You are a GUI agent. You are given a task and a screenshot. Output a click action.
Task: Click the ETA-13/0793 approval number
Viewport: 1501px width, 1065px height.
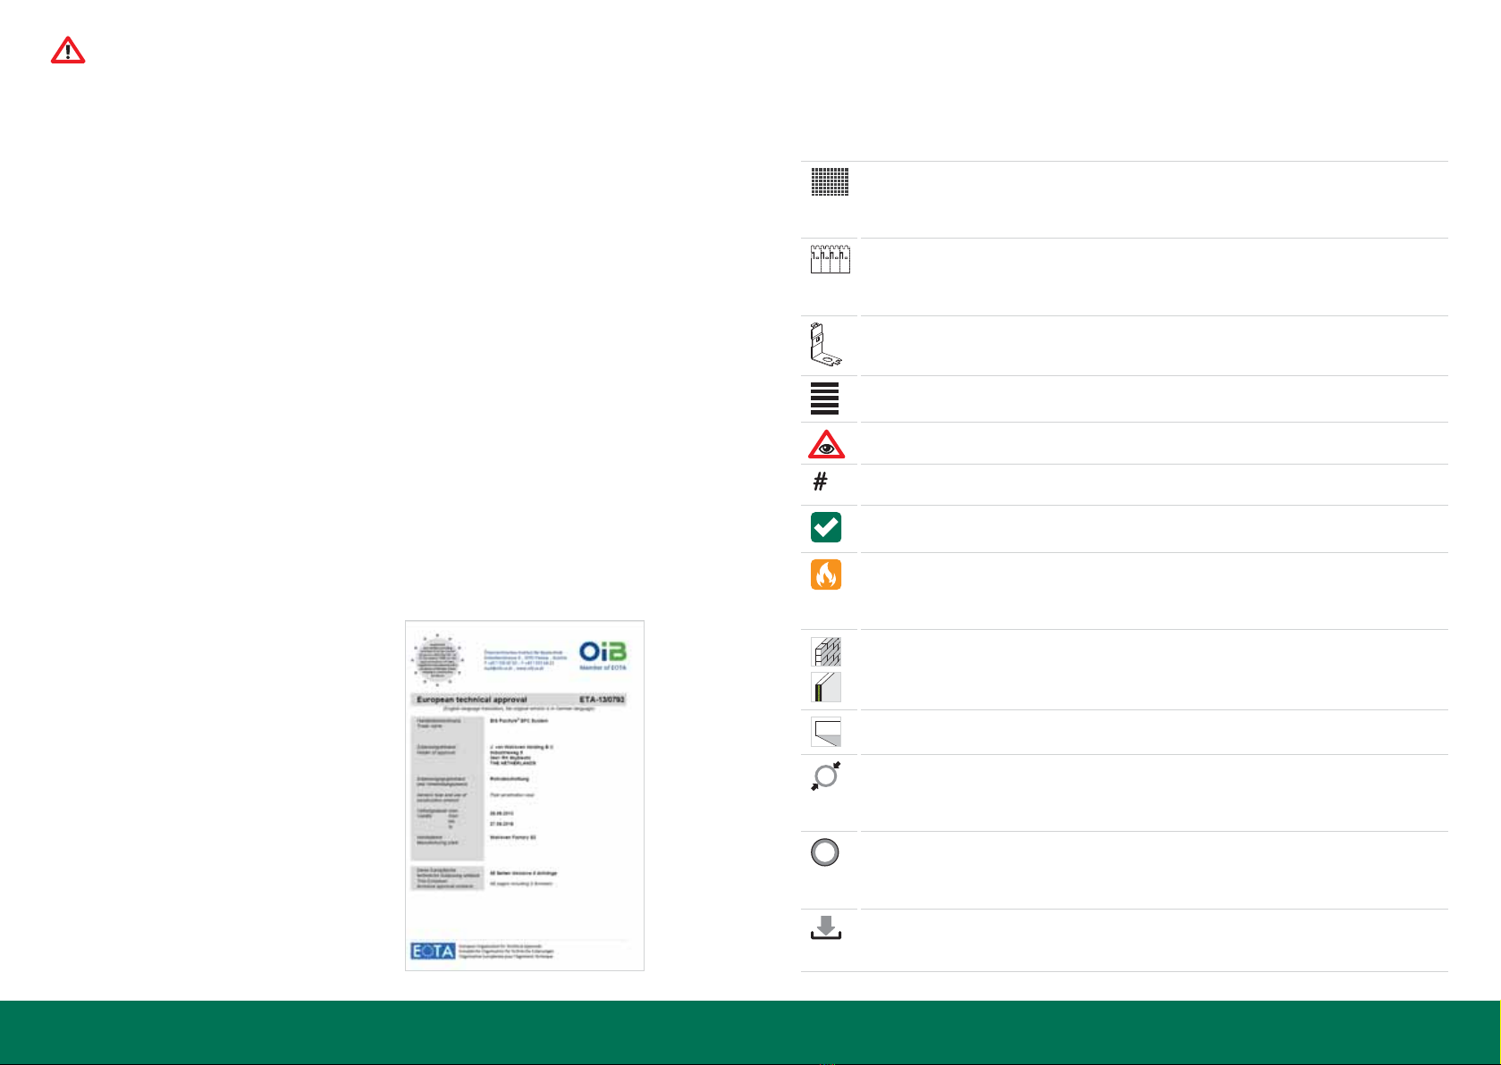pyautogui.click(x=602, y=700)
